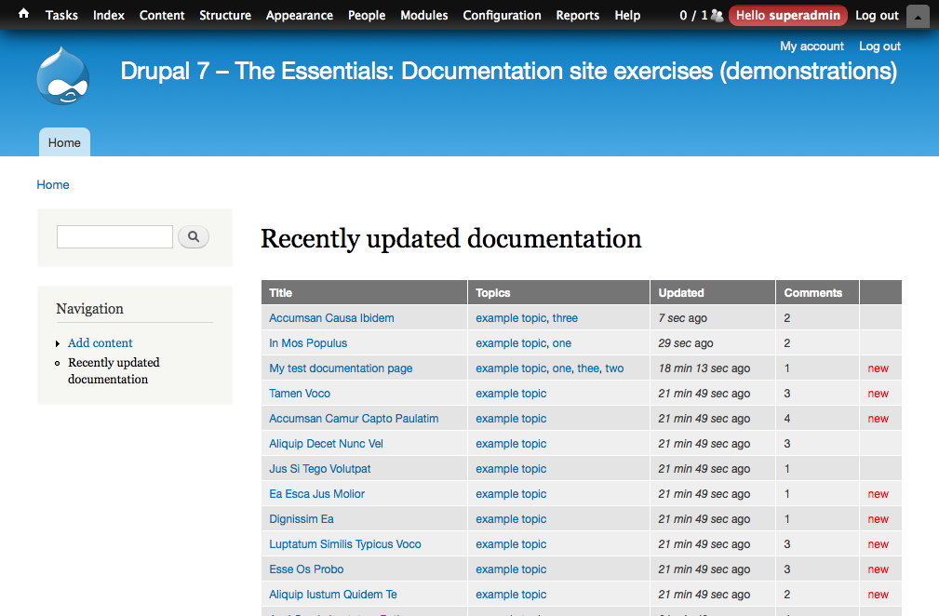This screenshot has width=939, height=616.
Task: Click the online users icon next to 0/1
Action: pyautogui.click(x=717, y=15)
